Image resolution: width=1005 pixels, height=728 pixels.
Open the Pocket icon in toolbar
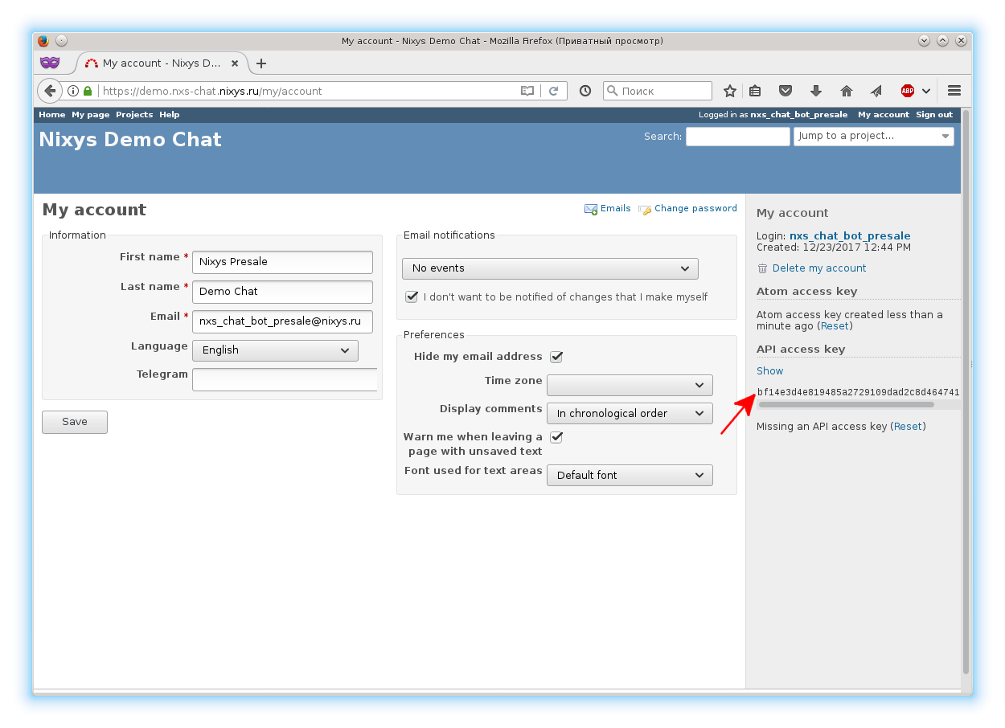[786, 91]
